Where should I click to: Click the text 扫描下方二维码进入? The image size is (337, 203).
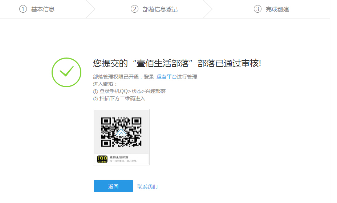click(x=122, y=98)
